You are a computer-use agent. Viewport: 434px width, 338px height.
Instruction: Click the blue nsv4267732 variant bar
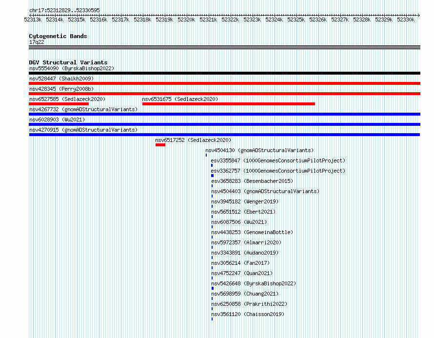click(x=224, y=114)
